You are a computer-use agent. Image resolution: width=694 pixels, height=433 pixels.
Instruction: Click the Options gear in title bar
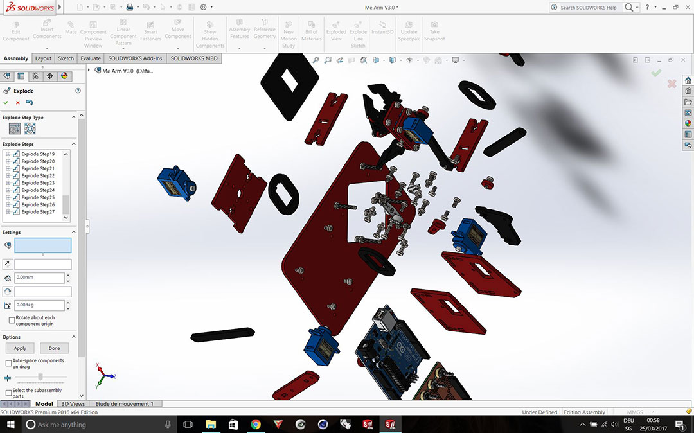[x=204, y=7]
